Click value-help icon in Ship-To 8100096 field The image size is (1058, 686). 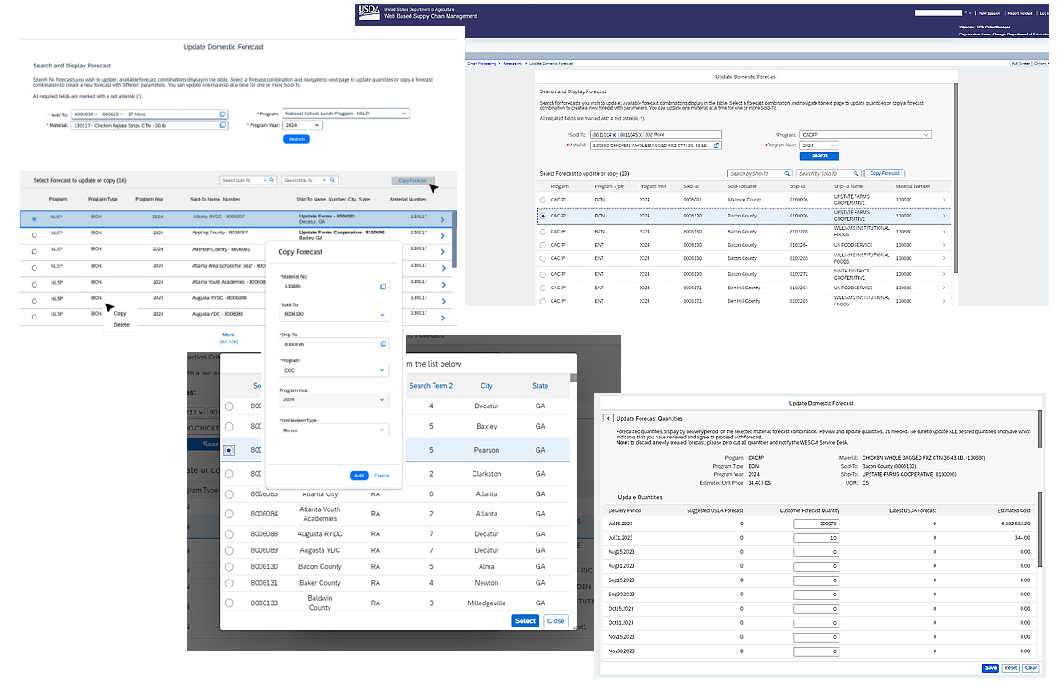tap(383, 343)
